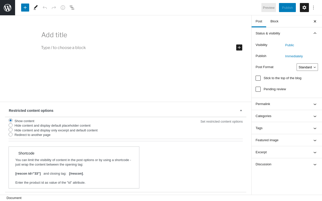This screenshot has width=322, height=201.
Task: Expand the Featured image panel
Action: (x=287, y=140)
